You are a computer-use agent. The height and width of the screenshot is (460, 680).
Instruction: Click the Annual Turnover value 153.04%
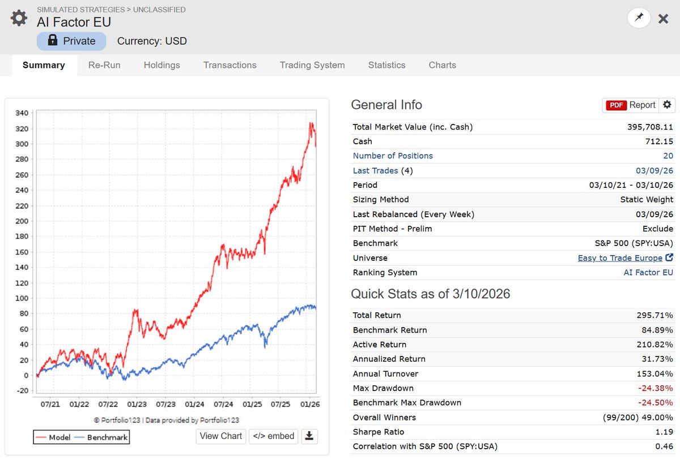coord(655,373)
